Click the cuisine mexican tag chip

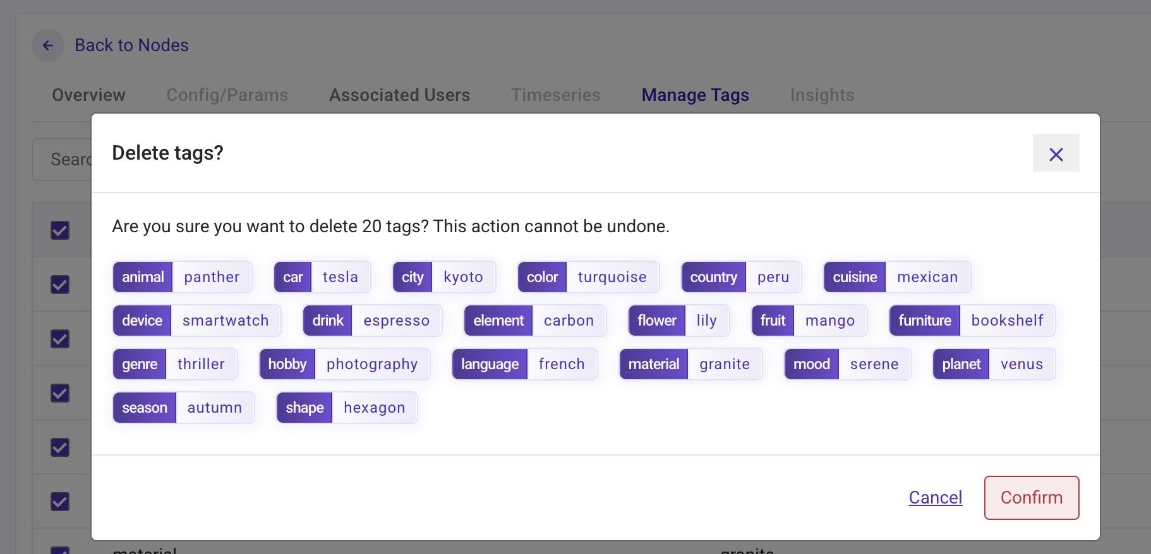[896, 277]
